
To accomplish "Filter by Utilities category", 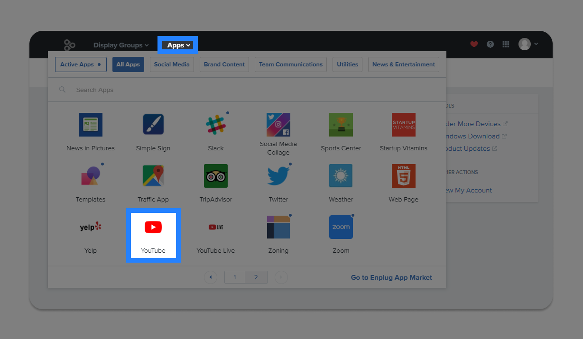I will (x=348, y=64).
